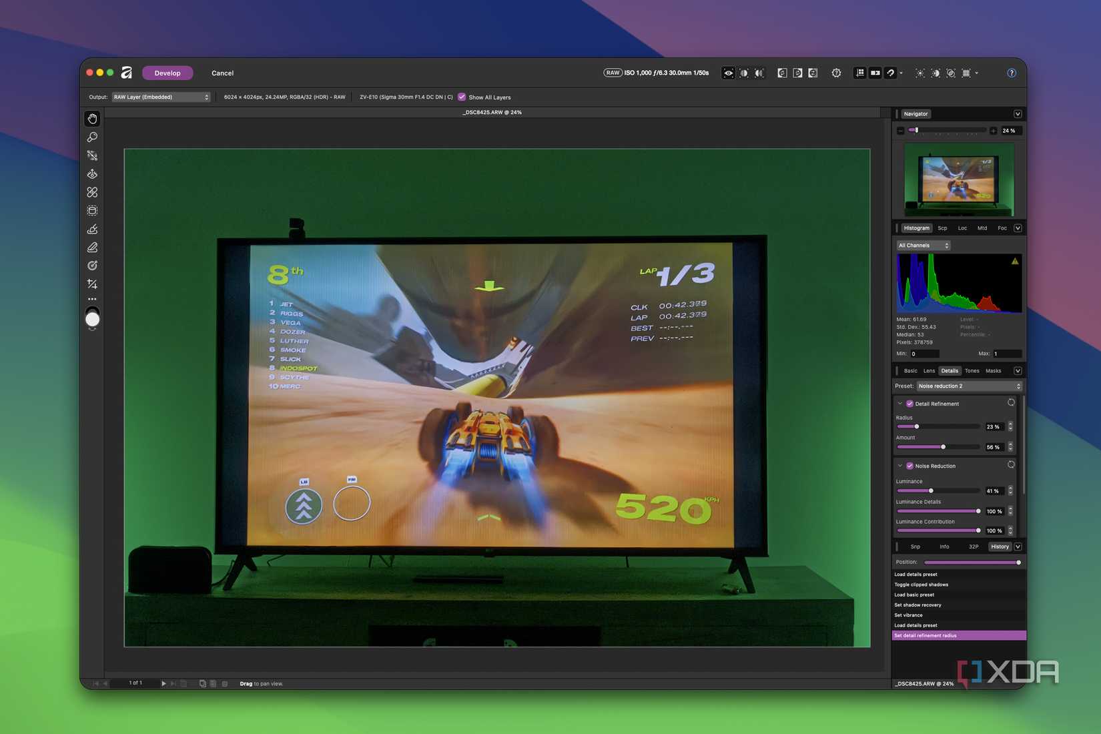Screen dimensions: 1101x734
Task: Switch to split before/after view
Action: click(744, 73)
